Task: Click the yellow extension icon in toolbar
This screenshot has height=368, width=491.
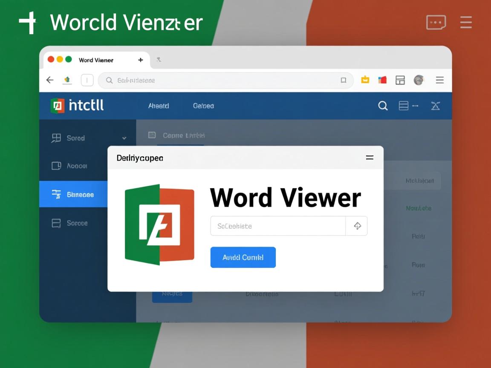Action: pyautogui.click(x=365, y=80)
